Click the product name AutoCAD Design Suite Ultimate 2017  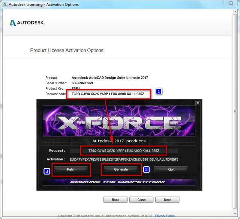[x=110, y=77]
